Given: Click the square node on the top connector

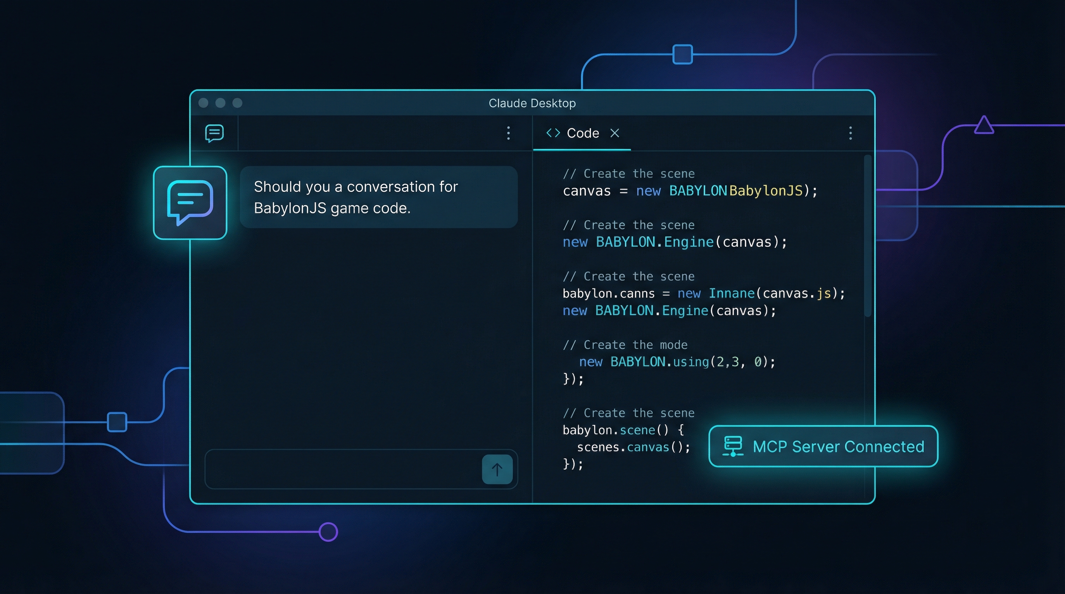Looking at the screenshot, I should [x=683, y=55].
